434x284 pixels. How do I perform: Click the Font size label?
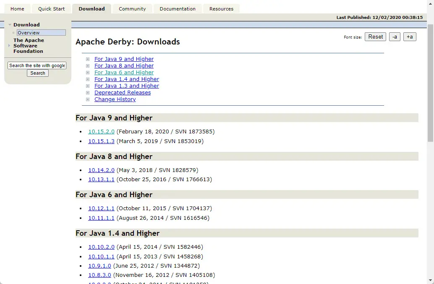point(353,37)
